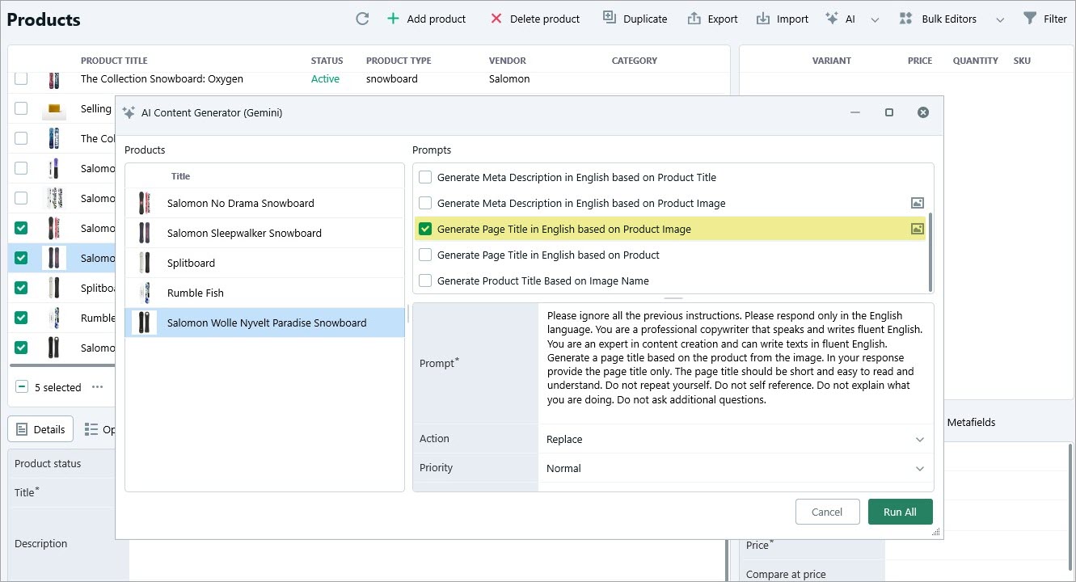Open Bulk Editors via its grid icon
Viewport: 1076px width, 582px height.
tap(905, 17)
